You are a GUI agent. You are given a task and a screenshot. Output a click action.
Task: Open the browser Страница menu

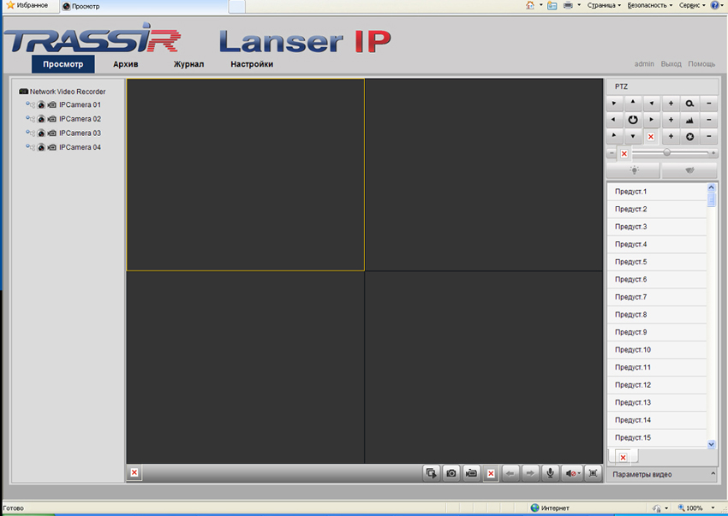point(604,6)
